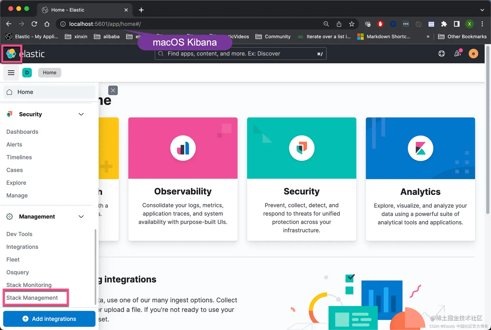This screenshot has width=491, height=330.
Task: Open Explore in the sidebar
Action: (16, 183)
